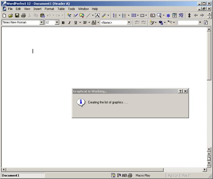The width and height of the screenshot is (213, 179).
Task: Click the Macro Play status indicator
Action: click(143, 176)
